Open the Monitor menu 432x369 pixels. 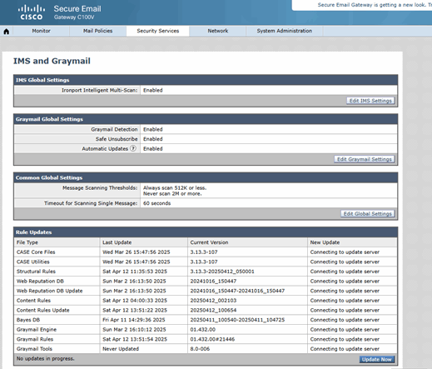point(41,31)
